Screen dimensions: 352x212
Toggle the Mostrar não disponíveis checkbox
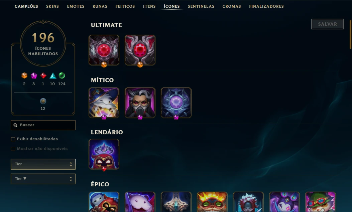(x=13, y=149)
